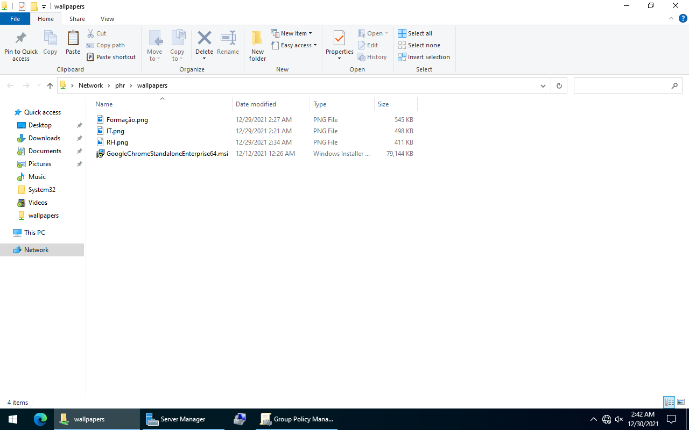This screenshot has height=430, width=689.
Task: Click the Pin to Quick access icon
Action: pyautogui.click(x=21, y=39)
